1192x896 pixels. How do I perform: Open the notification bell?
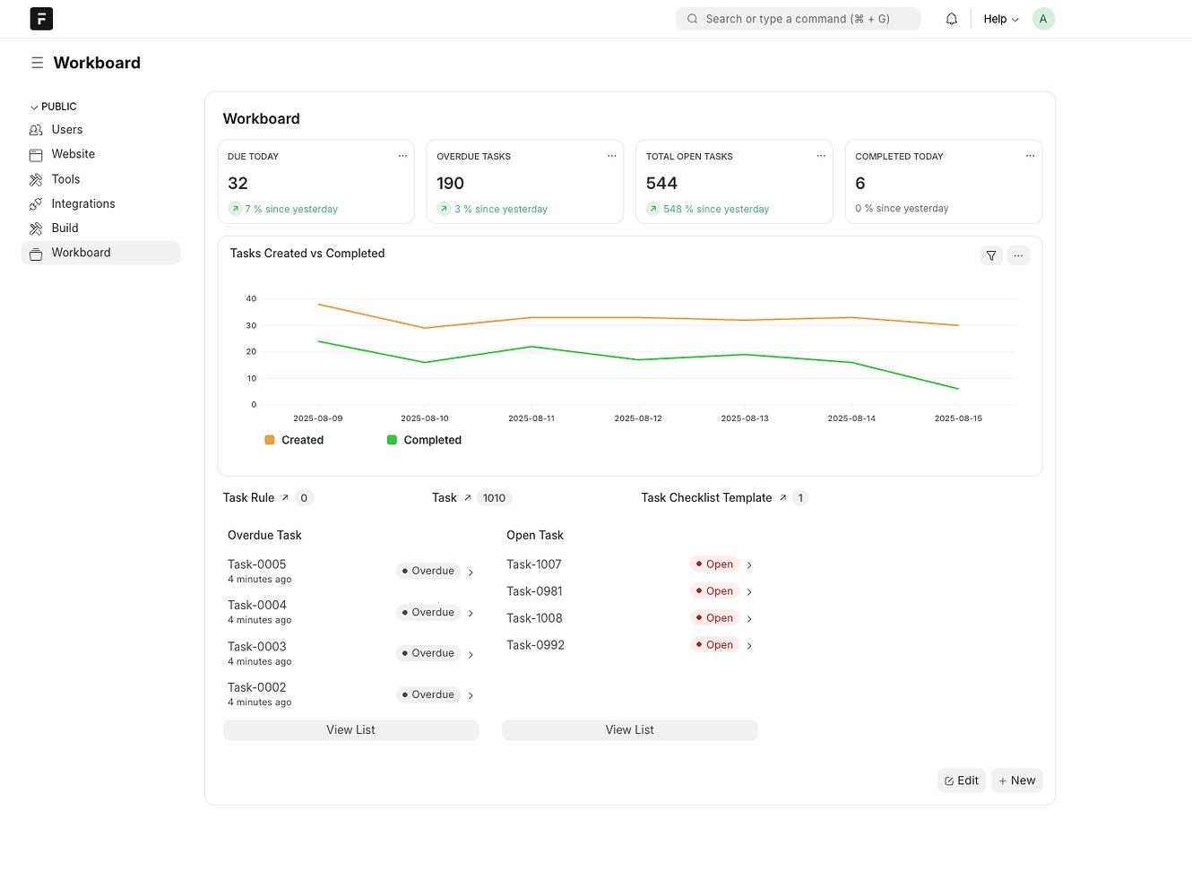tap(951, 18)
